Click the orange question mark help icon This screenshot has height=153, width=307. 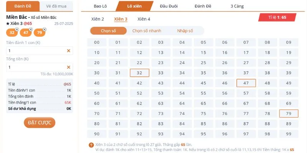pyautogui.click(x=91, y=145)
